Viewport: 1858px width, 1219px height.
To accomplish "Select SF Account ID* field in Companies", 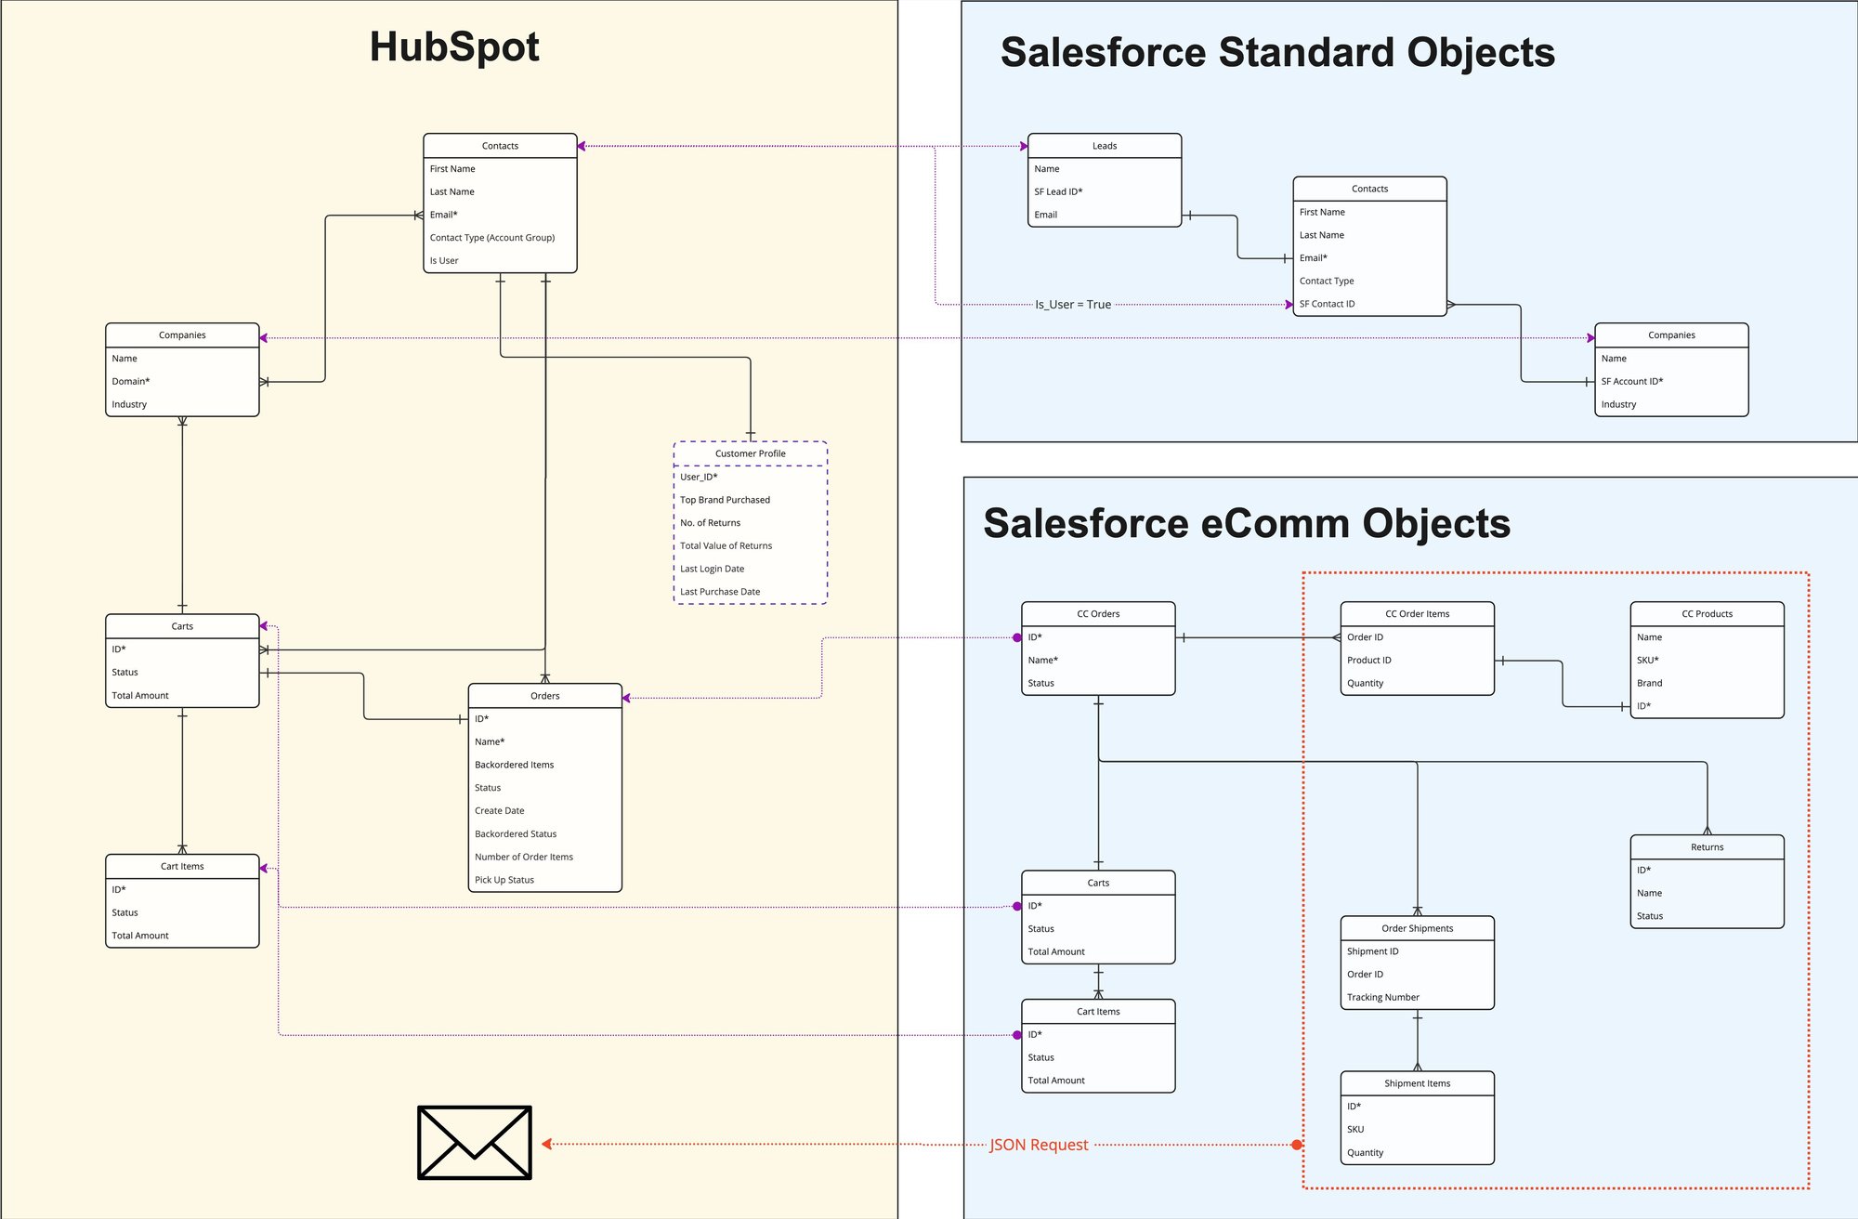I will tap(1631, 381).
